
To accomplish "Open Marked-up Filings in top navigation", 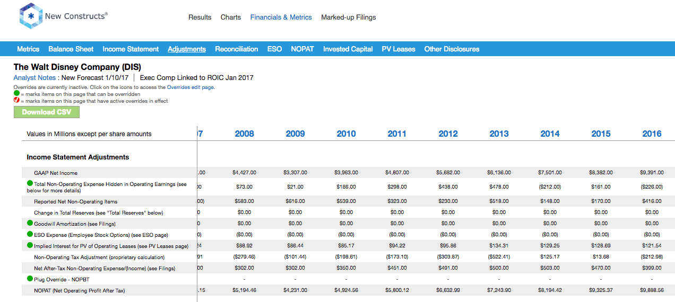I will tap(348, 17).
